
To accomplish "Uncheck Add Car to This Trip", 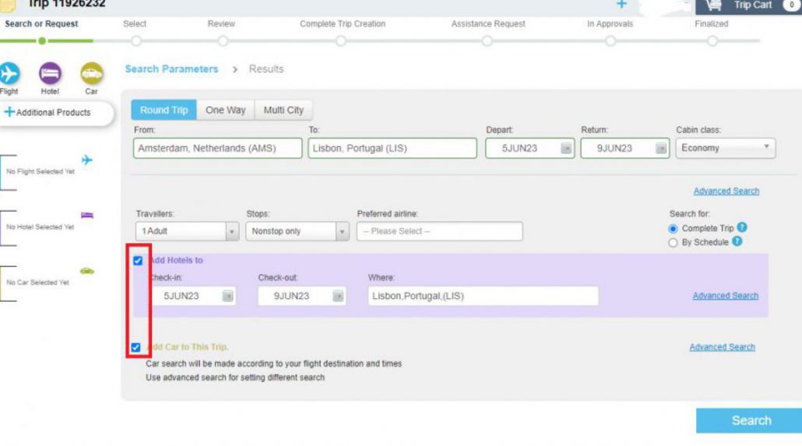I will pos(137,347).
